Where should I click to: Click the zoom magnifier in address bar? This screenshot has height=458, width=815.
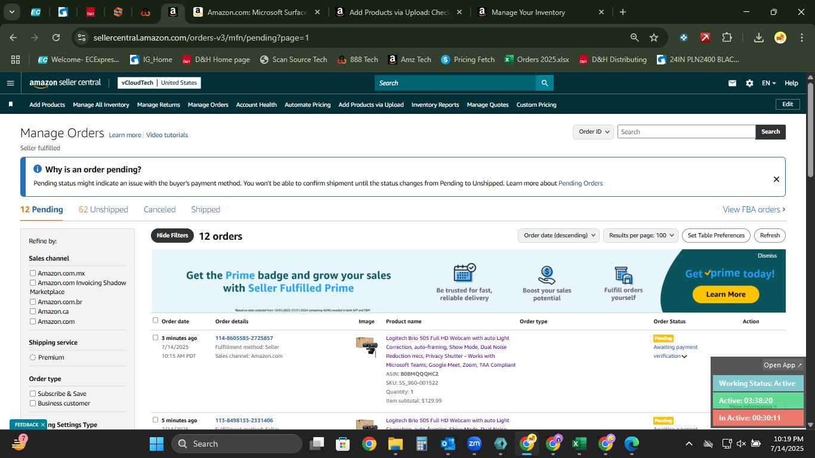point(635,38)
